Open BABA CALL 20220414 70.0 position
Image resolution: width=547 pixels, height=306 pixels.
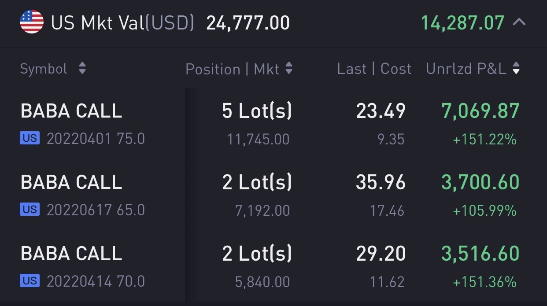click(x=273, y=266)
